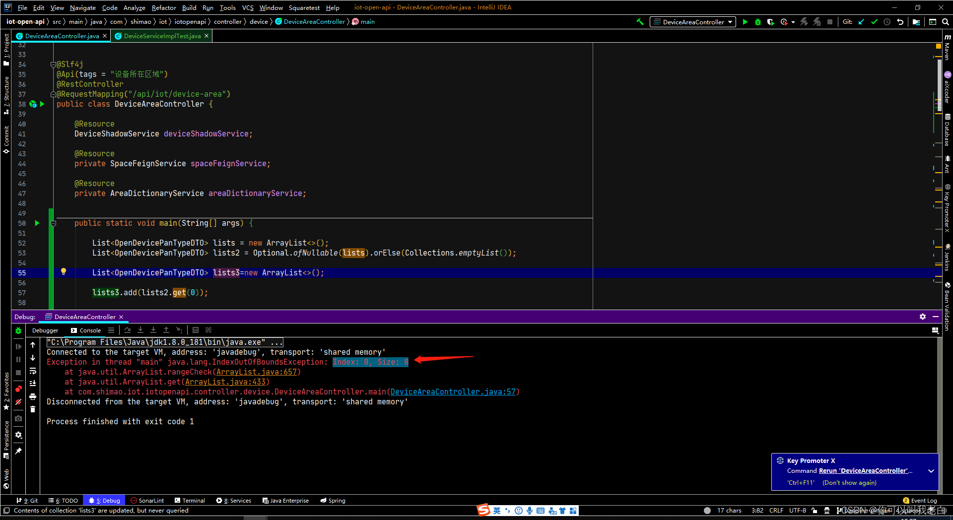The height and width of the screenshot is (520, 953).
Task: Open the Terminal tool window
Action: tap(190, 501)
